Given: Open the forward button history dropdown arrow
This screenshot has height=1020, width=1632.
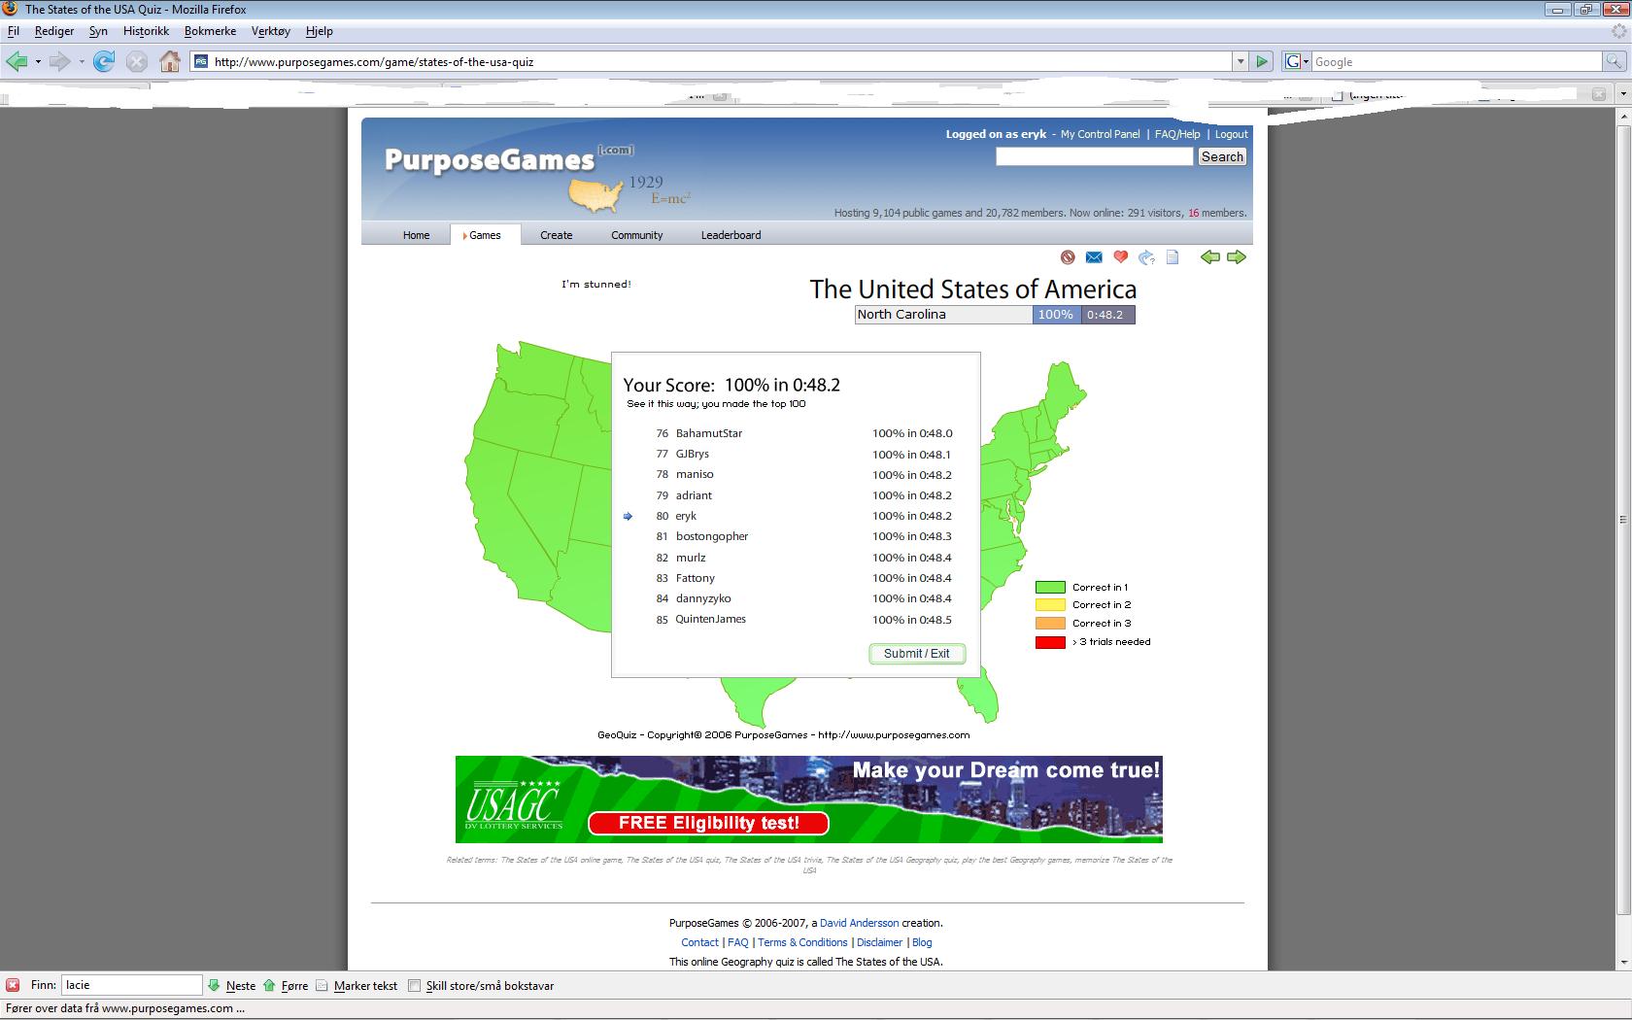Looking at the screenshot, I should click(82, 62).
